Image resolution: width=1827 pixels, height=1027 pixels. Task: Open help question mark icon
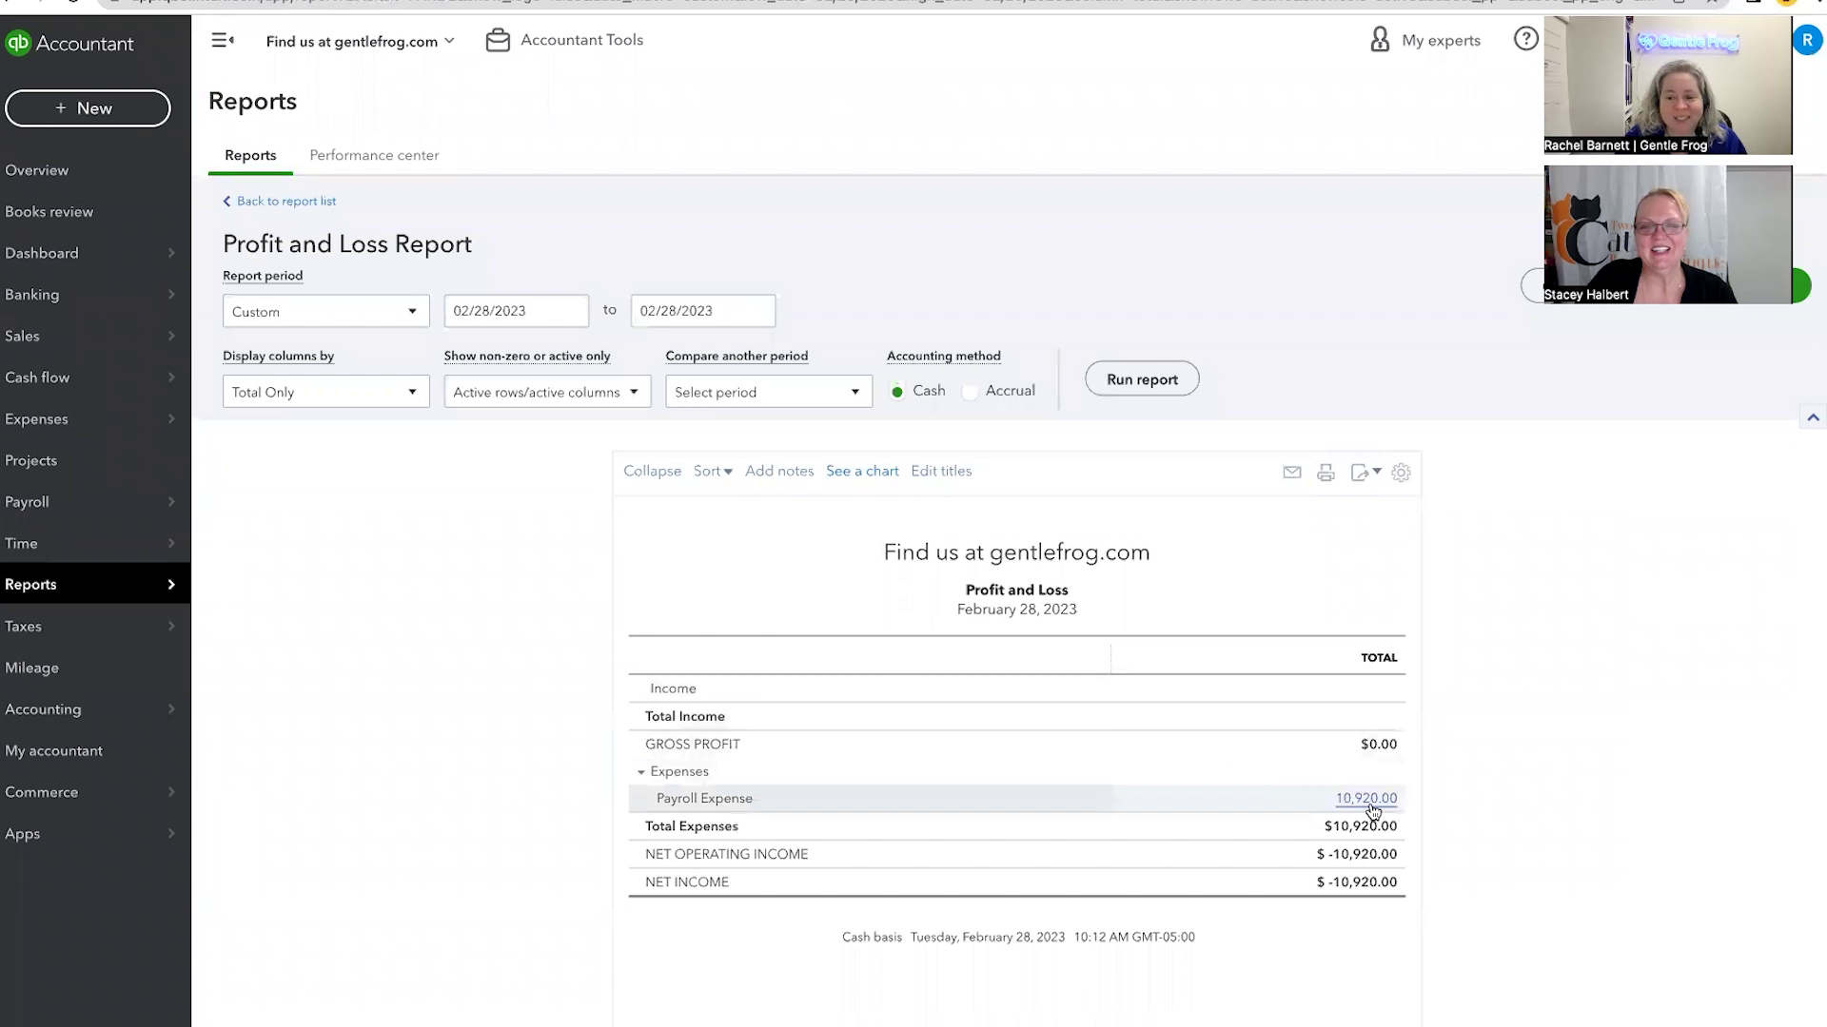coord(1525,39)
